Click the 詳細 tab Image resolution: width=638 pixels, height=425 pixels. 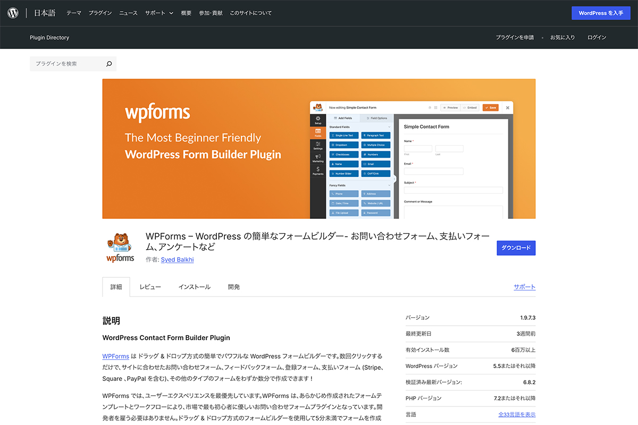click(x=116, y=287)
